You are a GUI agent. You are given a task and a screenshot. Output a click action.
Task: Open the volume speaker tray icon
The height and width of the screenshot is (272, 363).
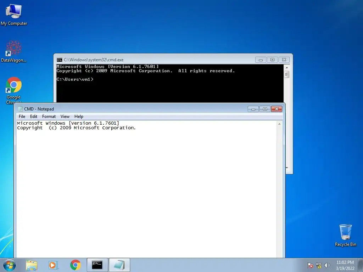(x=327, y=265)
